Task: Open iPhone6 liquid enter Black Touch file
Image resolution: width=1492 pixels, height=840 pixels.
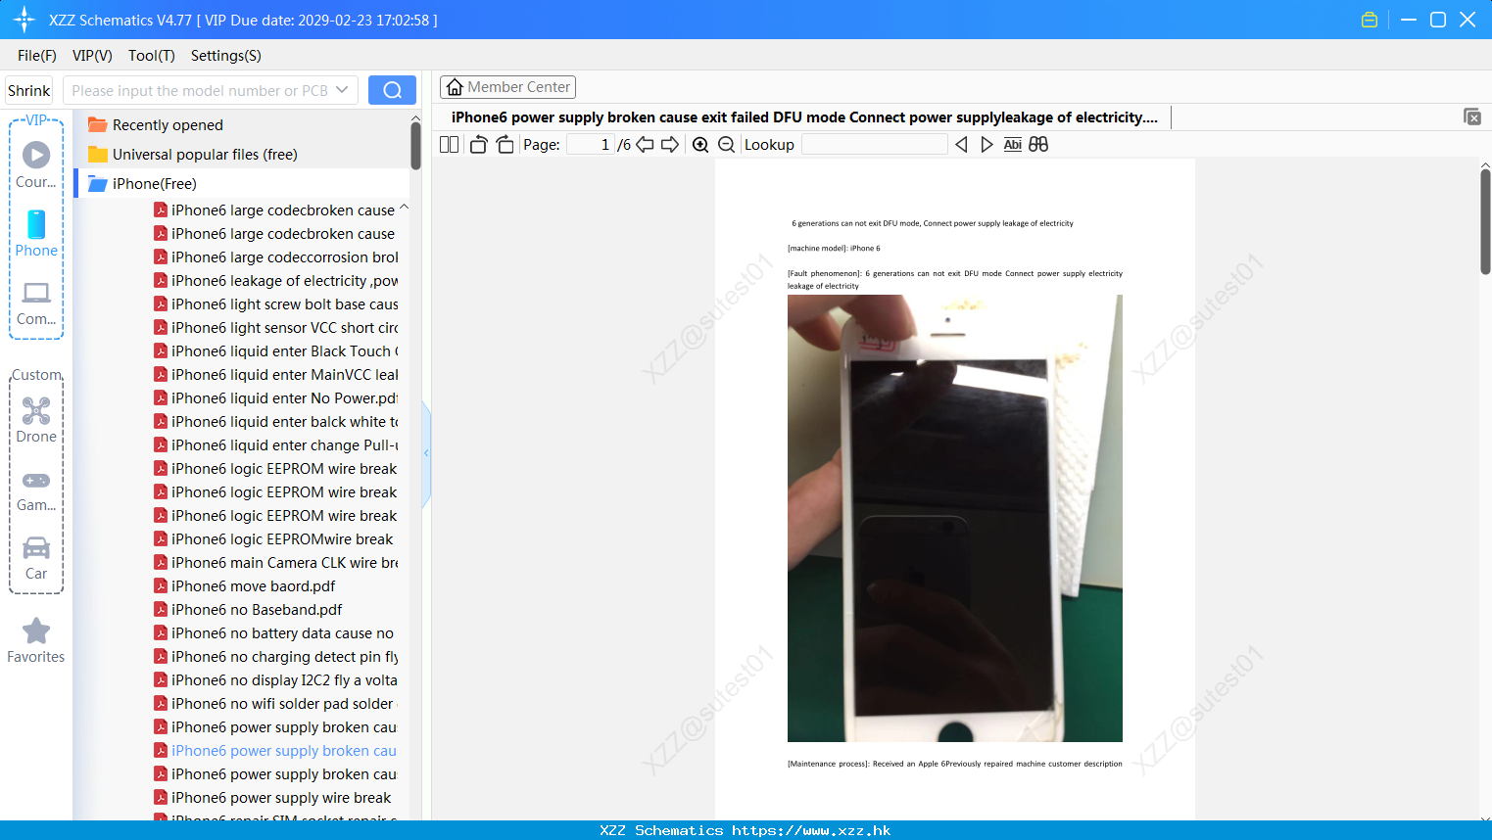Action: point(276,351)
